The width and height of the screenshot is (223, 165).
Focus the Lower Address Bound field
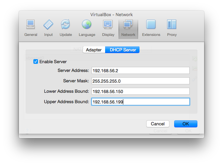[140, 91]
